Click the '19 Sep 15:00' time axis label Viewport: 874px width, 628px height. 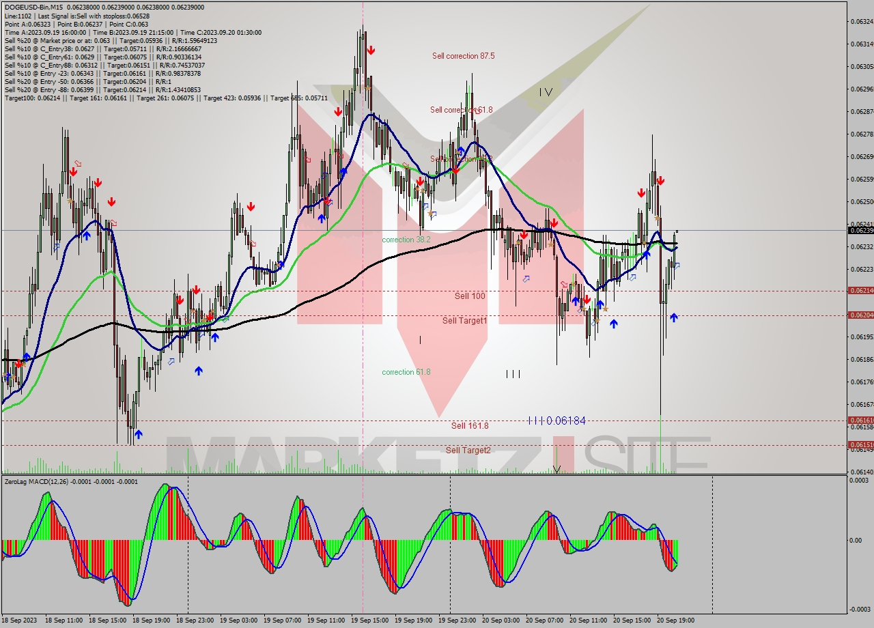coord(369,620)
